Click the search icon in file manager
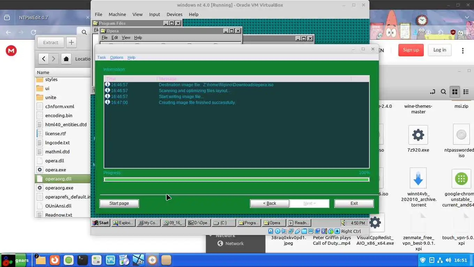This screenshot has width=474, height=267. point(443,92)
